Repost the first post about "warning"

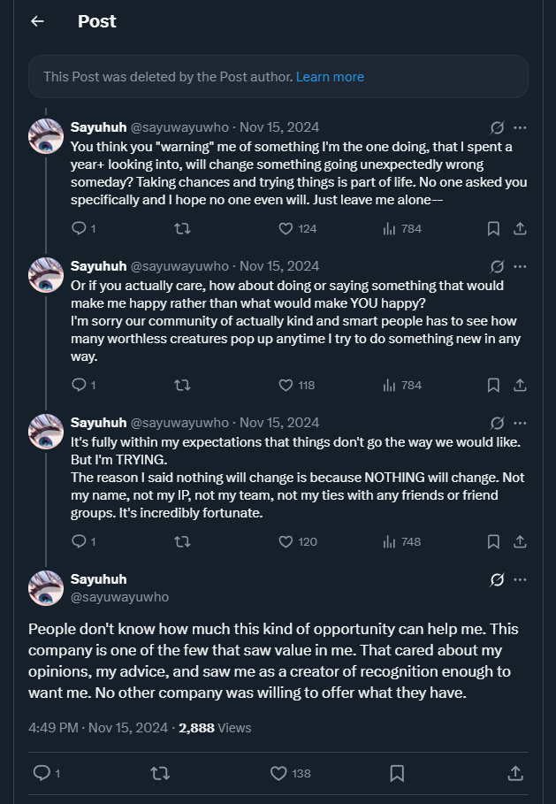pyautogui.click(x=182, y=228)
